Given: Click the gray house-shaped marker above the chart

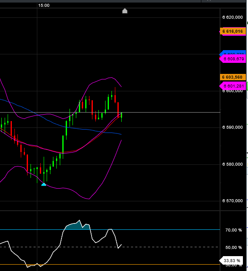Looking at the screenshot, I should pos(125,11).
